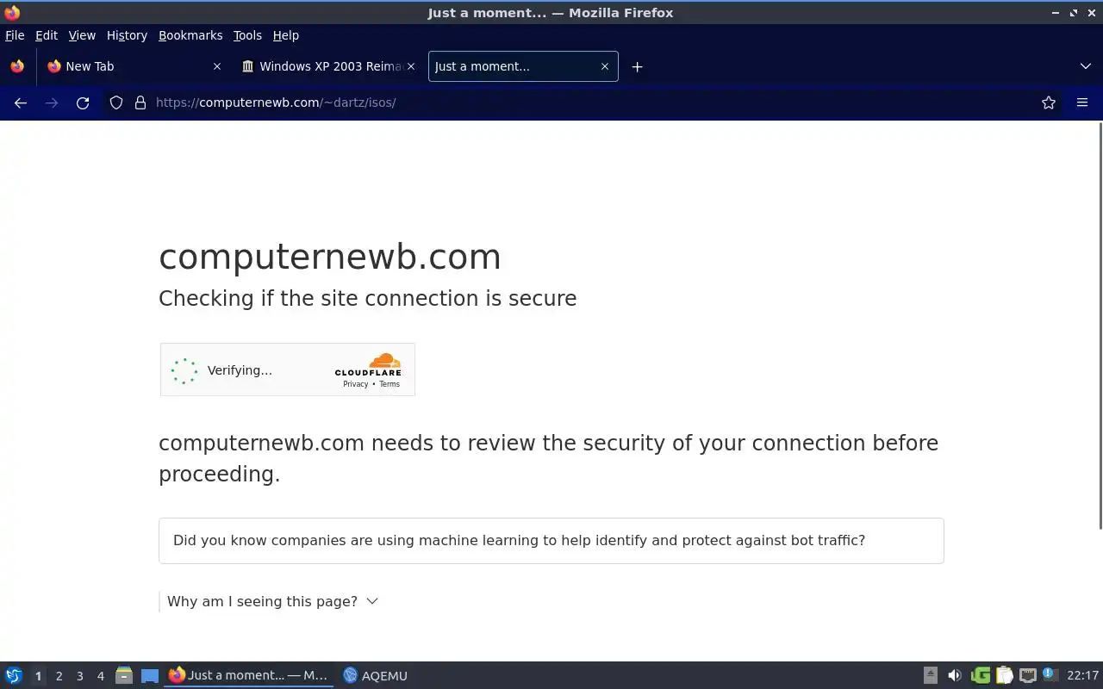Open the Edit menu
The width and height of the screenshot is (1103, 689).
(x=47, y=35)
